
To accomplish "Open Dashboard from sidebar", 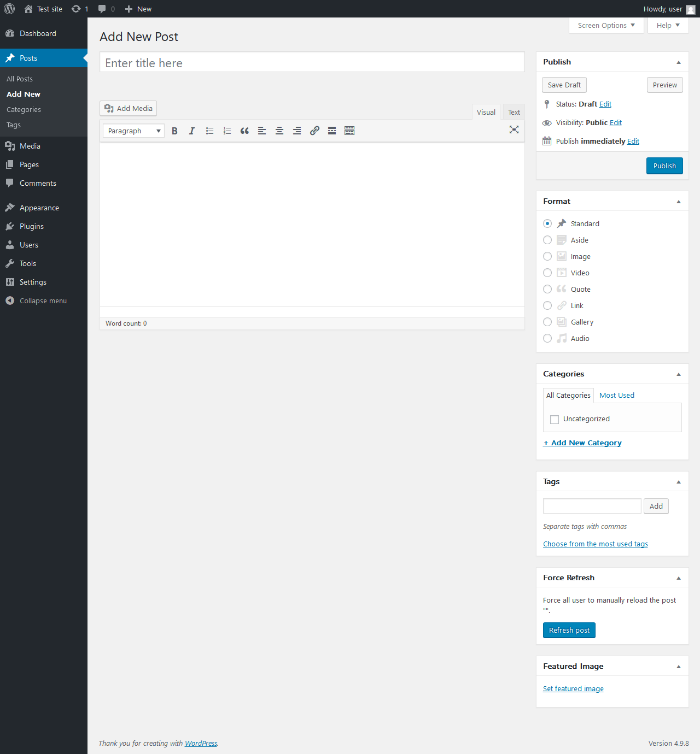I will pyautogui.click(x=44, y=33).
